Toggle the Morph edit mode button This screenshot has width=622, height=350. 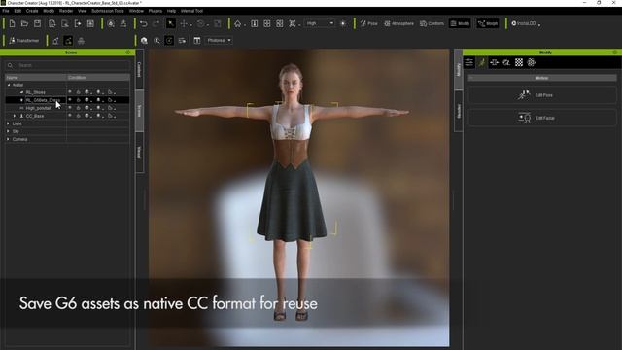pos(488,23)
